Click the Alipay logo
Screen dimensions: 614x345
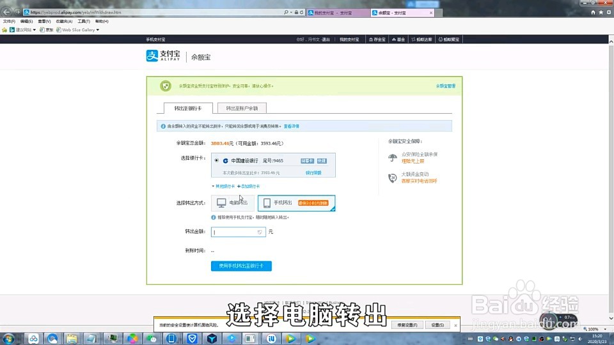tap(163, 56)
